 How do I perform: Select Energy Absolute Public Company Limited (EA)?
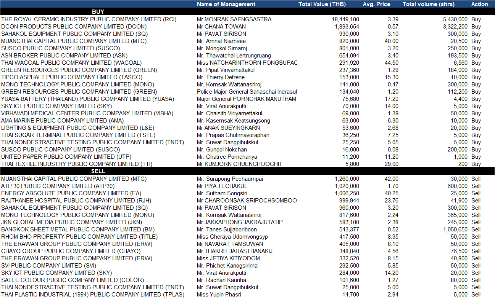71,193
